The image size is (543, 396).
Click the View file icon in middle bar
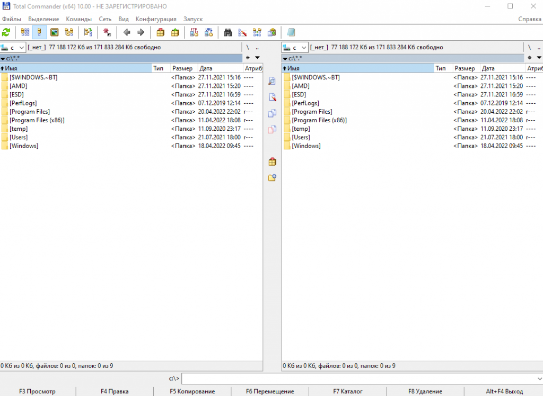[272, 81]
